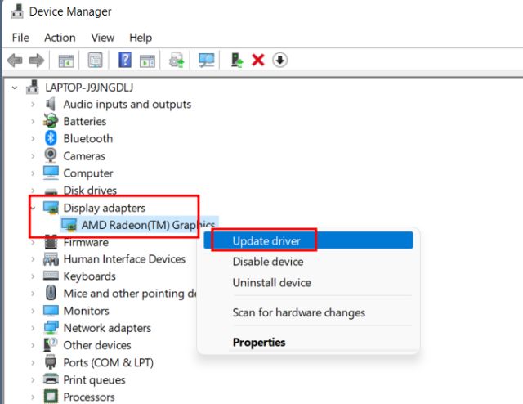This screenshot has height=404, width=523.
Task: Select Uninstall device context option
Action: point(271,283)
